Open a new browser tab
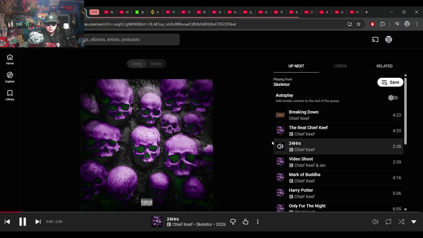Screen dimensions: 423x238 coord(366,12)
